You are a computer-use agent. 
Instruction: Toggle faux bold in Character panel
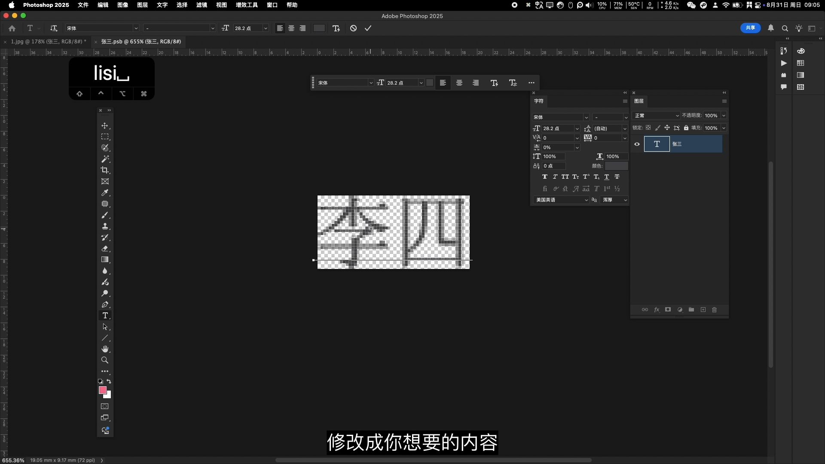pos(544,177)
